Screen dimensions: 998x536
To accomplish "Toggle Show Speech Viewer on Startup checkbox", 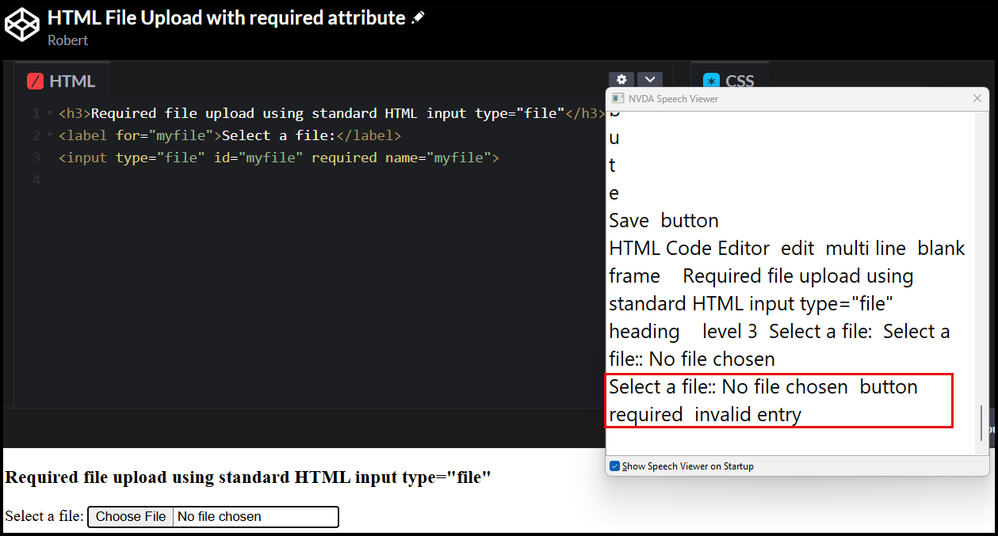I will pos(615,466).
